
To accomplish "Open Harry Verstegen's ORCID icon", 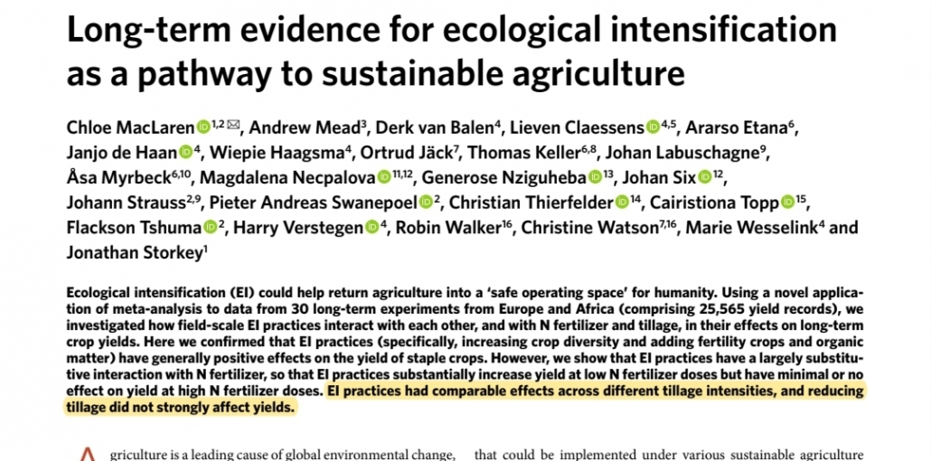I will [372, 227].
